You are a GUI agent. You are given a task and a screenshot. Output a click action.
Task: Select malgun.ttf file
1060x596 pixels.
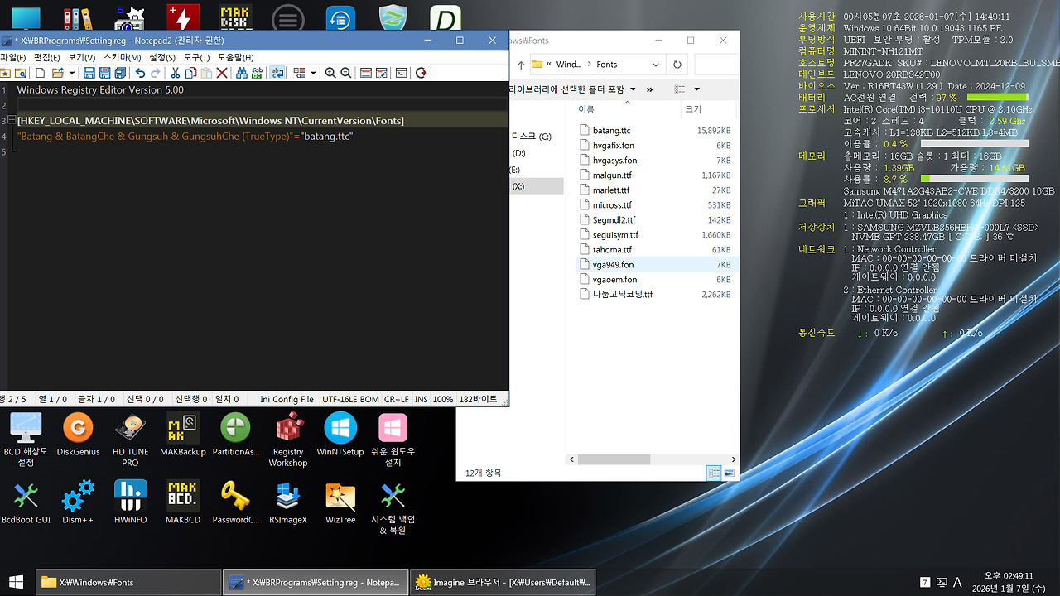612,175
